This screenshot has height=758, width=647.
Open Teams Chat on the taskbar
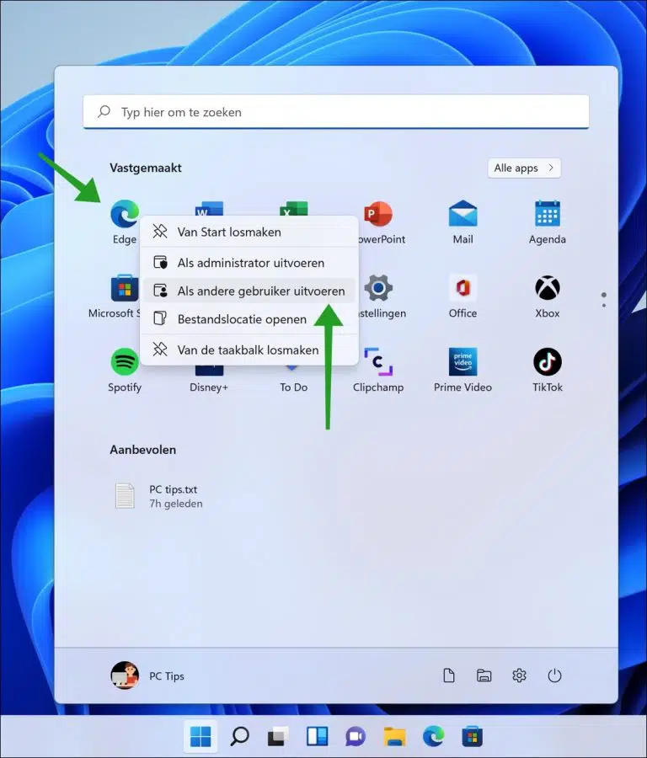point(356,737)
